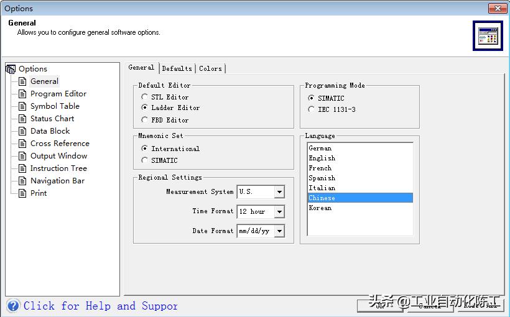Switch to the Defaults tab

click(x=177, y=68)
